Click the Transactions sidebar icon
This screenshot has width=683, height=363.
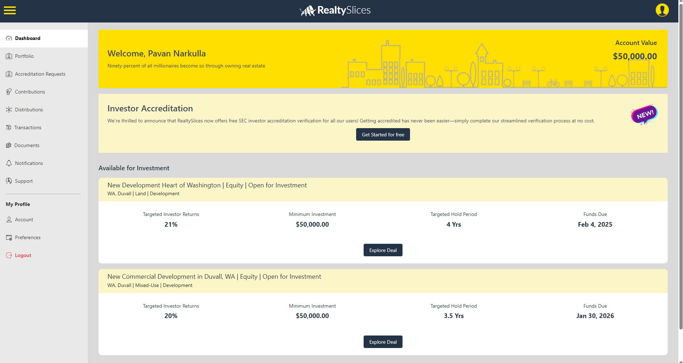9,127
